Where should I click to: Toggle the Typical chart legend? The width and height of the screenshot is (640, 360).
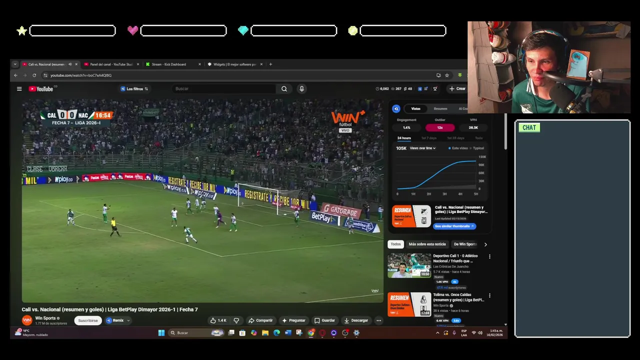click(476, 148)
